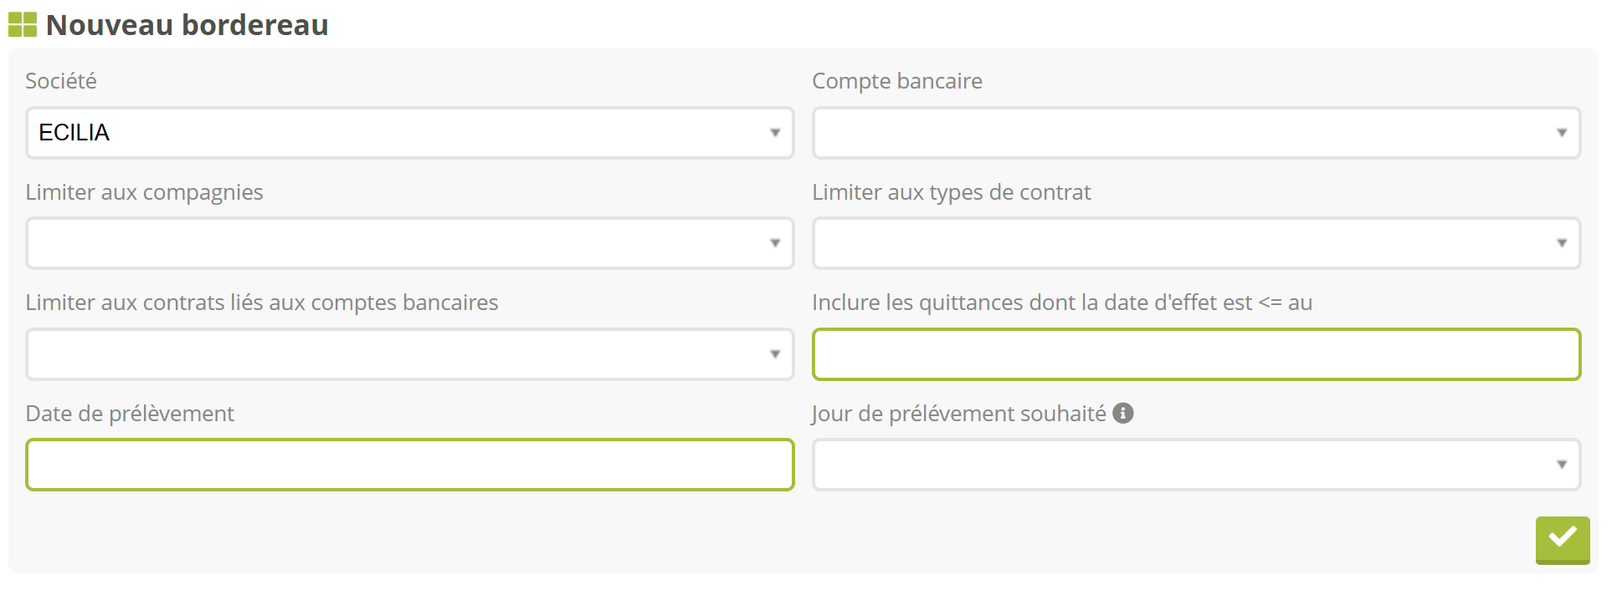Viewport: 1612px width, 595px height.
Task: Click the info icon next to Jour de prélévement souhaité
Action: [1123, 413]
